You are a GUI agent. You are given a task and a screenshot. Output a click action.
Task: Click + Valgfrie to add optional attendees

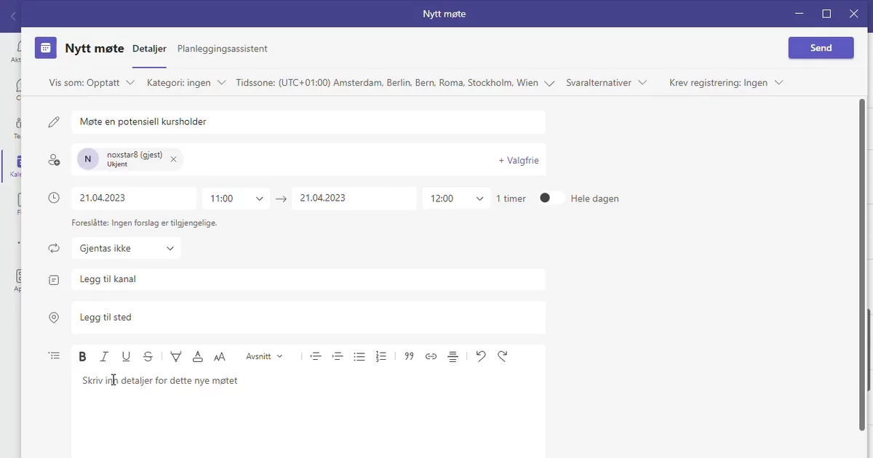point(519,160)
